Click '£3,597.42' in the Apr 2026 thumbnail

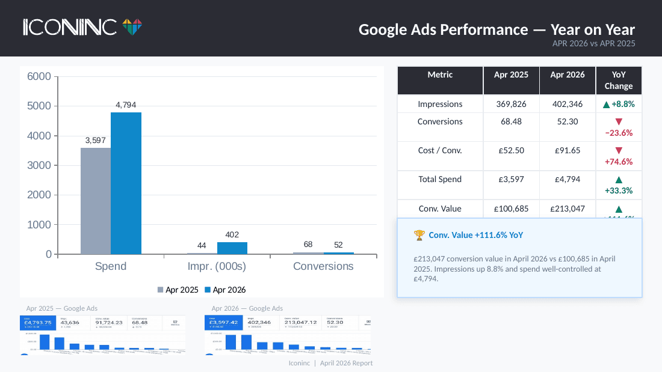tap(223, 323)
